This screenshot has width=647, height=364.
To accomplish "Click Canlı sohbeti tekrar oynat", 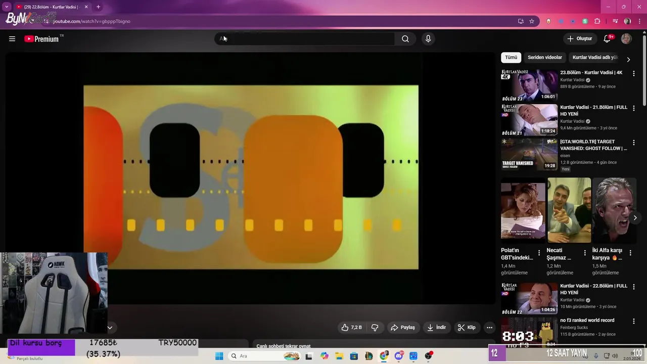I will point(284,346).
